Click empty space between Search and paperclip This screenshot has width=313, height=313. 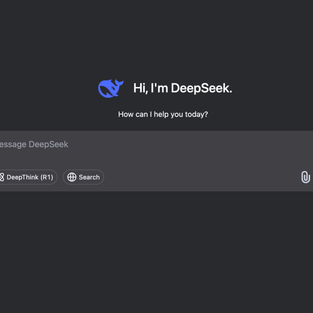(x=201, y=177)
